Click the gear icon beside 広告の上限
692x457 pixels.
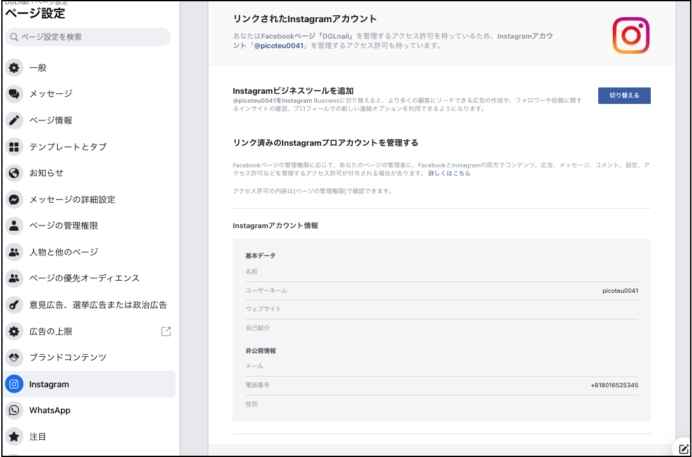pos(14,331)
